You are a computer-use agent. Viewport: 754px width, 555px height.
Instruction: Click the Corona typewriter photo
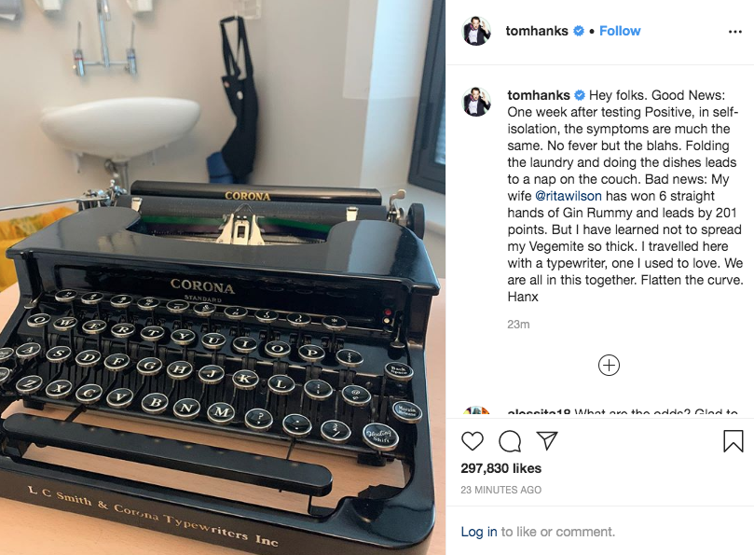pos(223,277)
